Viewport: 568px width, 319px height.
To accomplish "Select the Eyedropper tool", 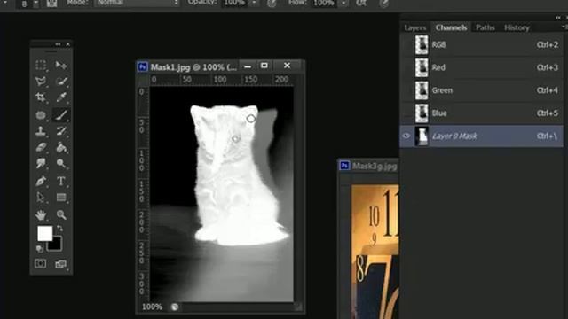I will (61, 97).
